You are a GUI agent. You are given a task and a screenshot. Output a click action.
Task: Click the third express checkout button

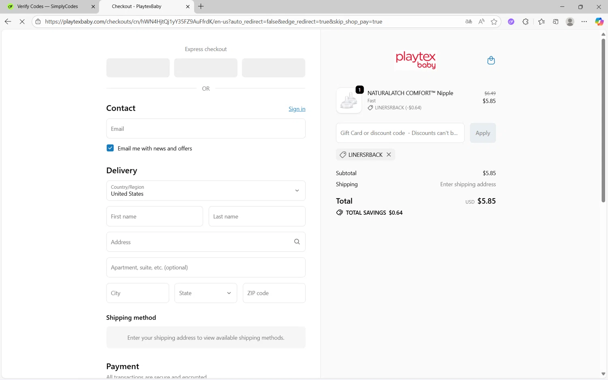(x=274, y=68)
